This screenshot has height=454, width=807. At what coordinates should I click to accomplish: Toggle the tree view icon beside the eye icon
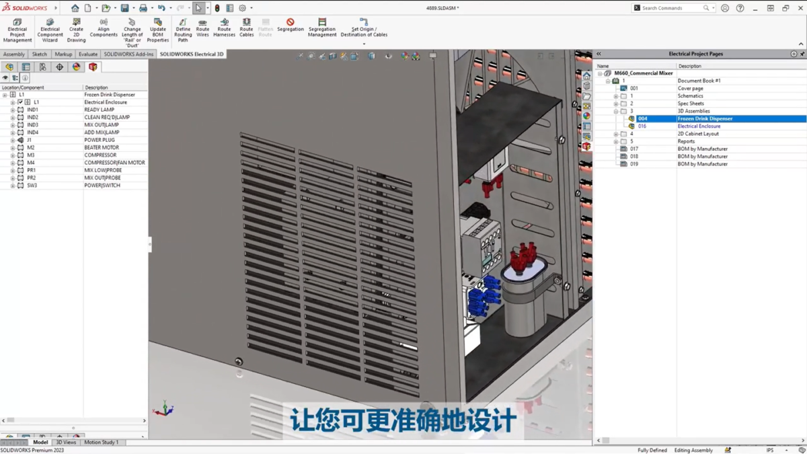pos(15,78)
